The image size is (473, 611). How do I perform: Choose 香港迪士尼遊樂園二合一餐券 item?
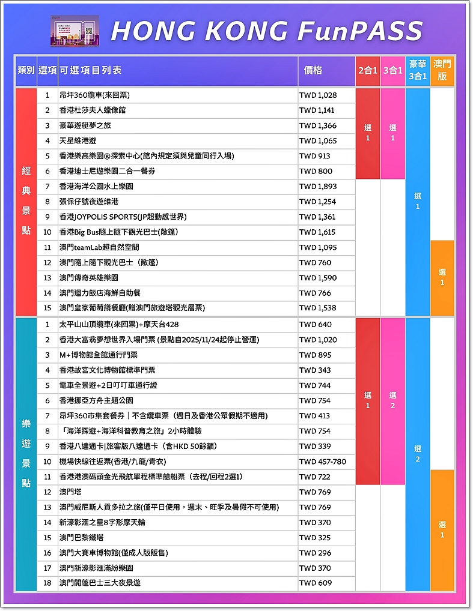[107, 172]
